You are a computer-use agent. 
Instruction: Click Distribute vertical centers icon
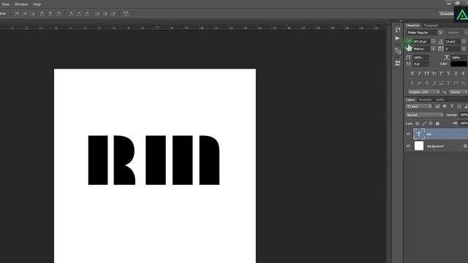[x=79, y=14]
